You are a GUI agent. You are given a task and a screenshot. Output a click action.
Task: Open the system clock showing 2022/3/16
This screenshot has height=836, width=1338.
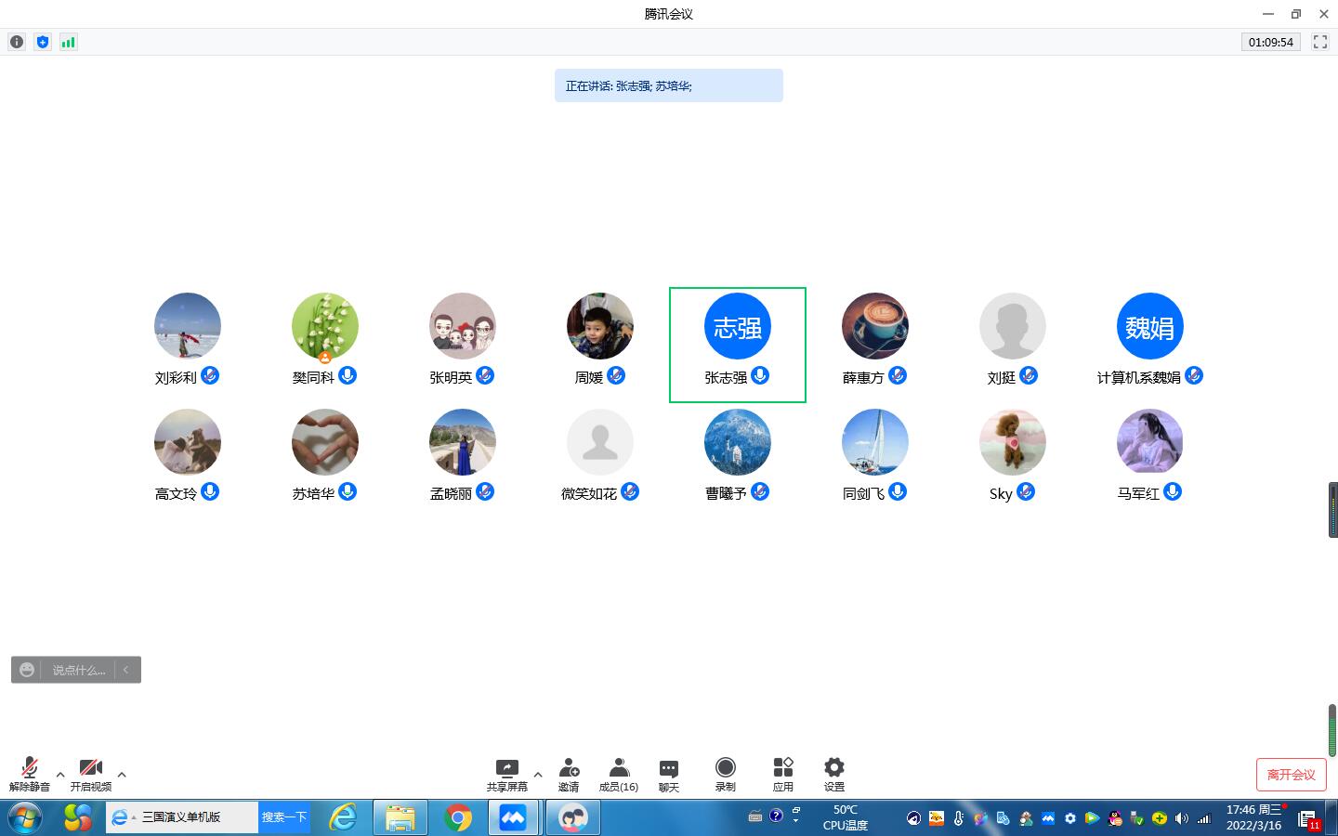pyautogui.click(x=1256, y=817)
